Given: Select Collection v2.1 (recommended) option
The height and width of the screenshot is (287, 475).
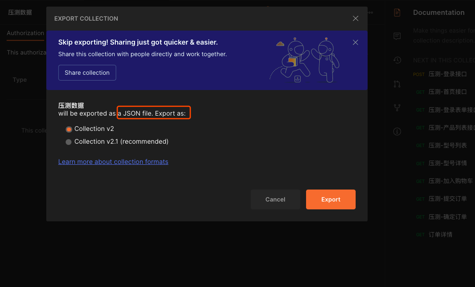Looking at the screenshot, I should [69, 142].
